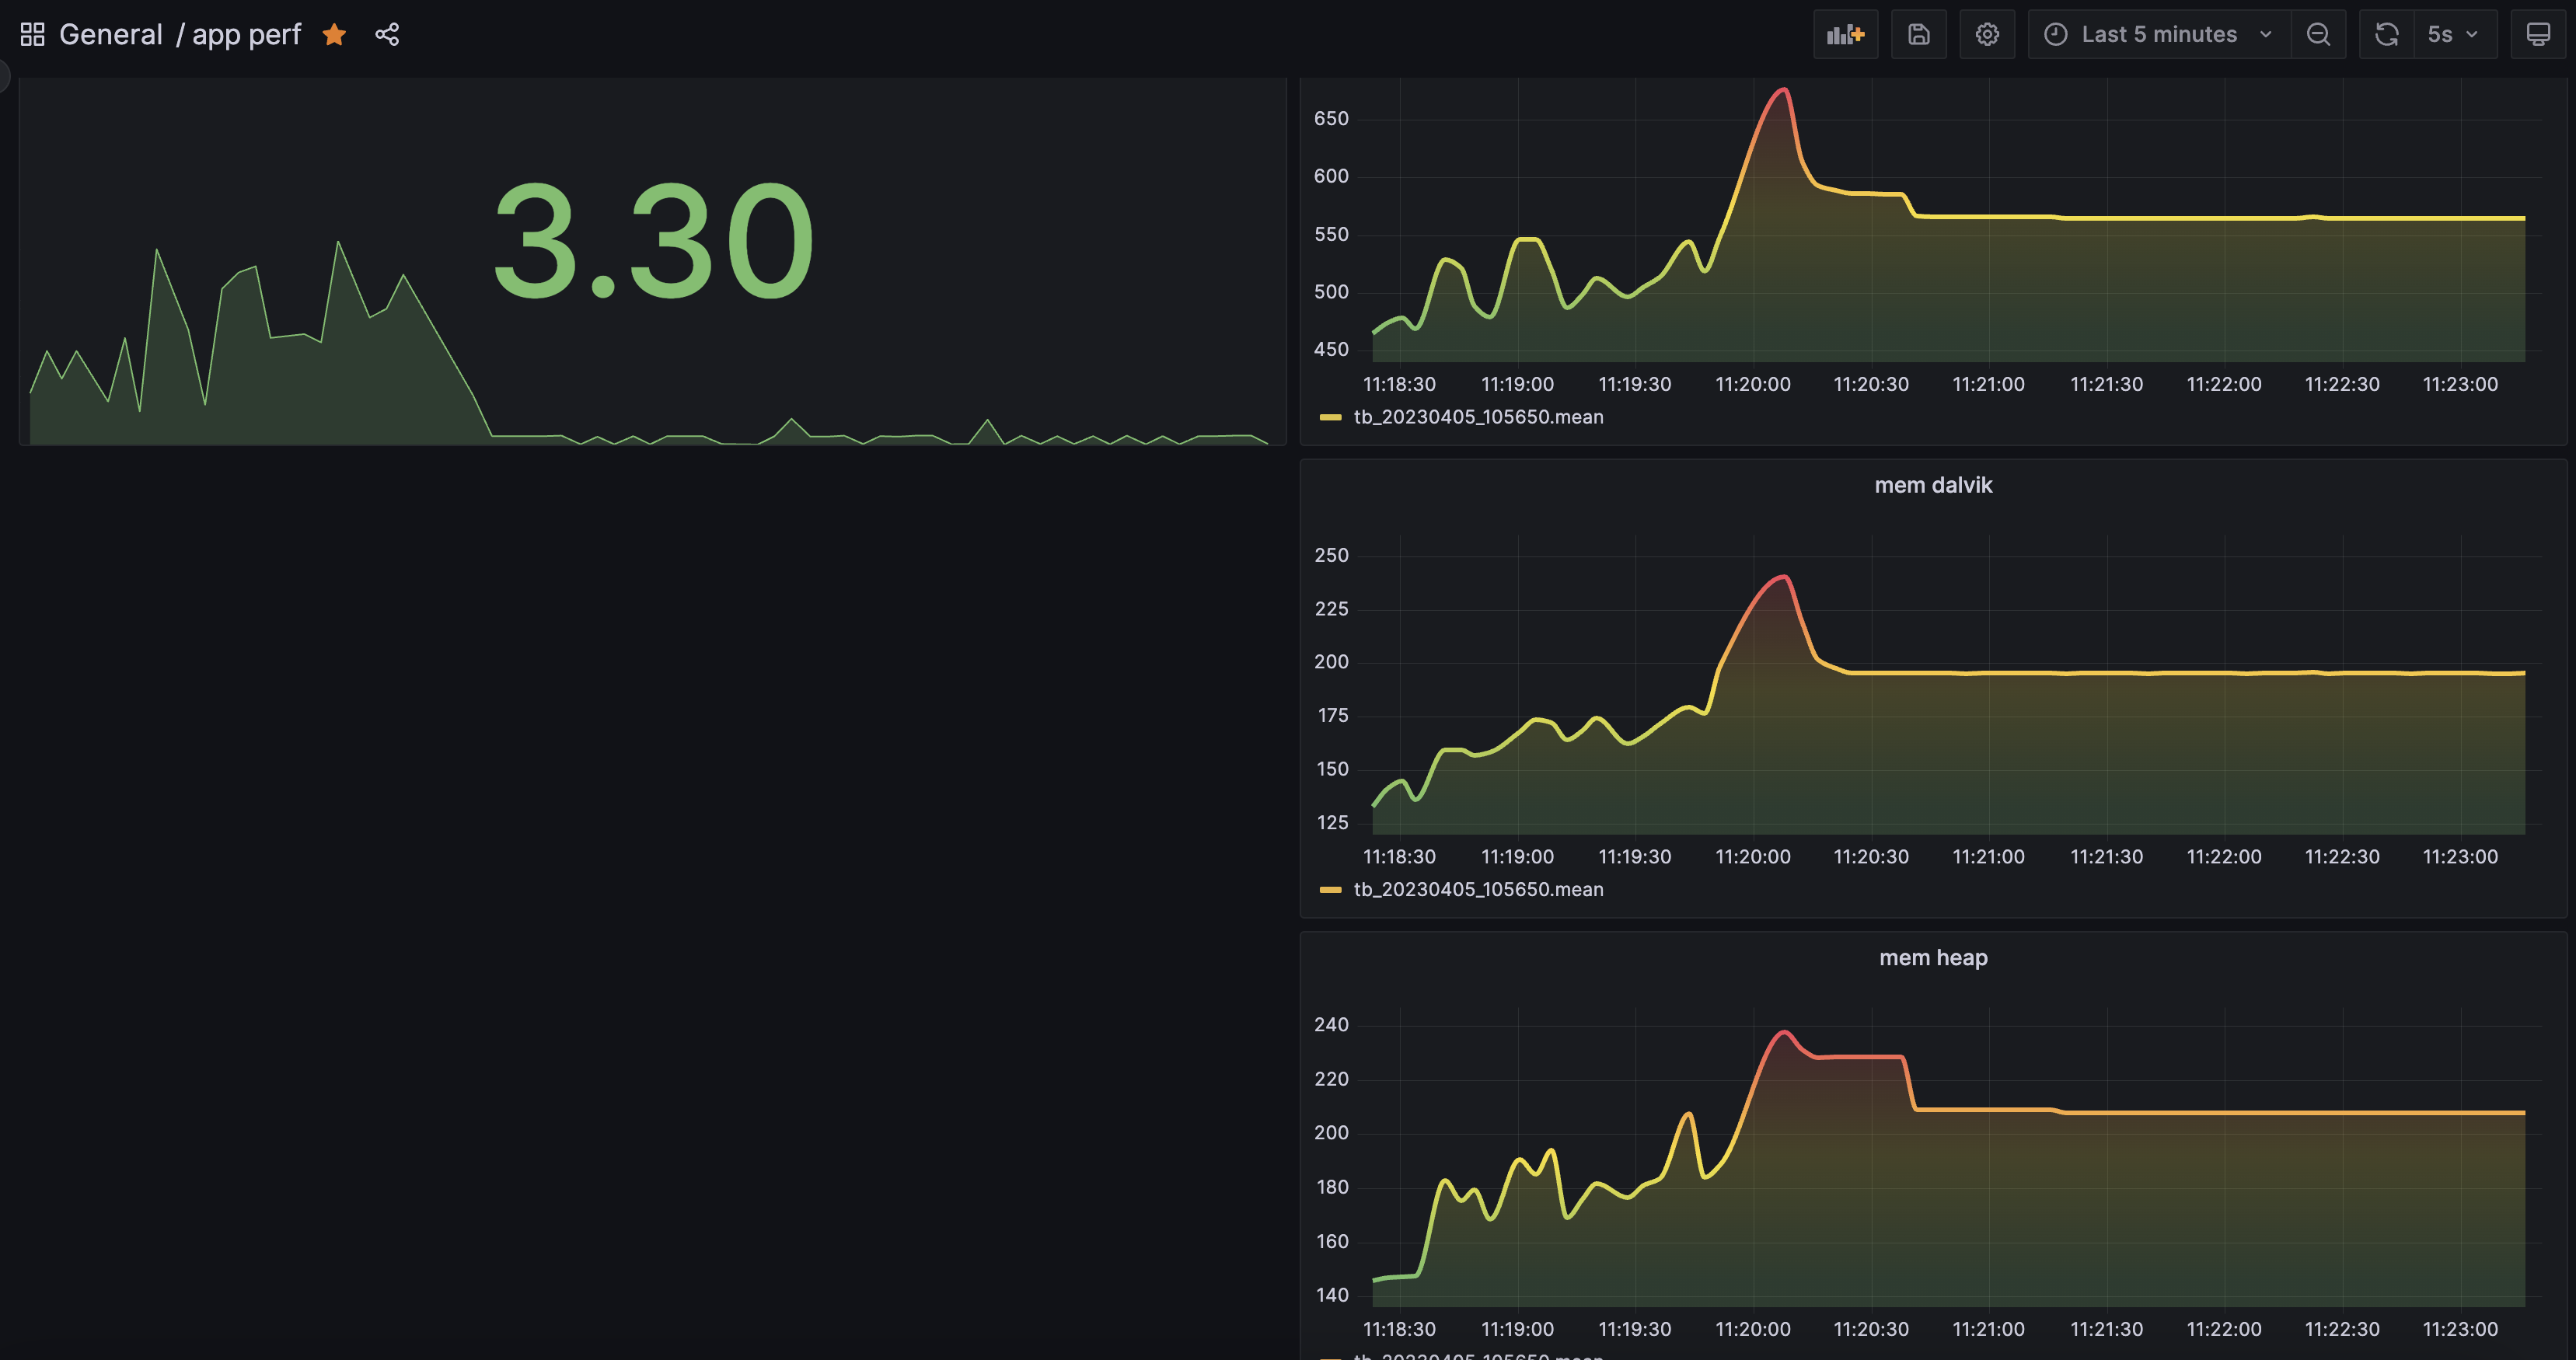
Task: Open dashboard settings gear
Action: pos(1987,35)
